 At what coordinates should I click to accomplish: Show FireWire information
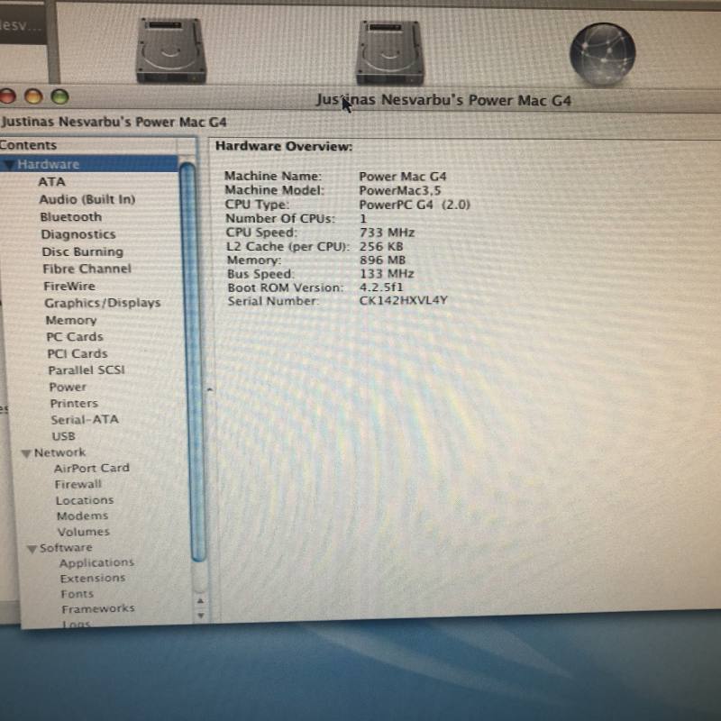point(69,286)
